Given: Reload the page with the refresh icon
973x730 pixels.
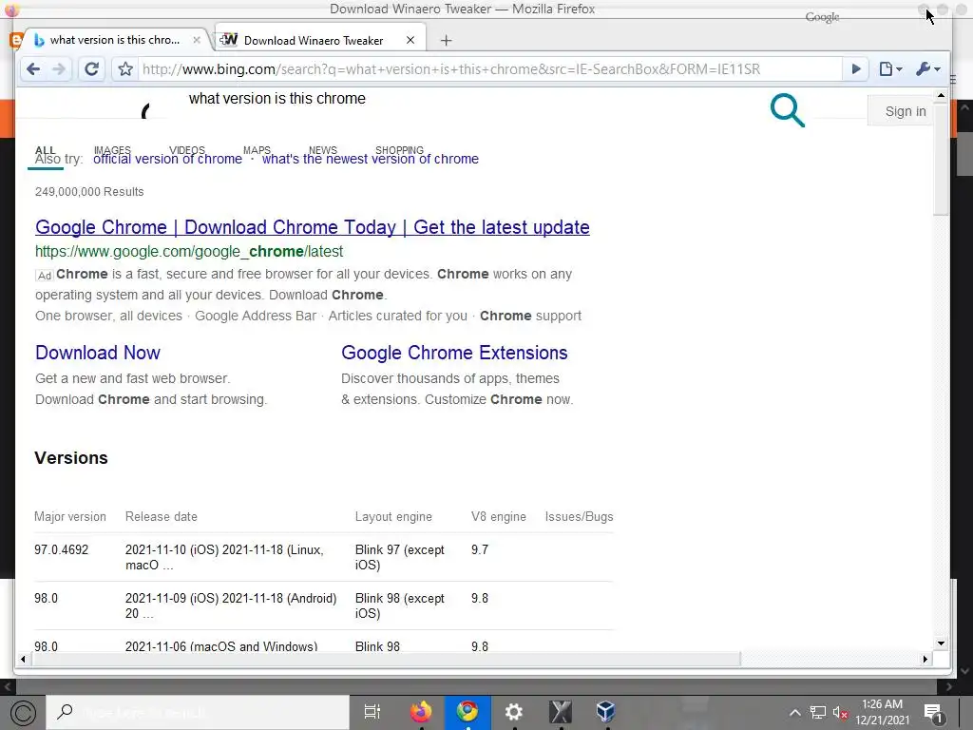Looking at the screenshot, I should click(x=92, y=68).
